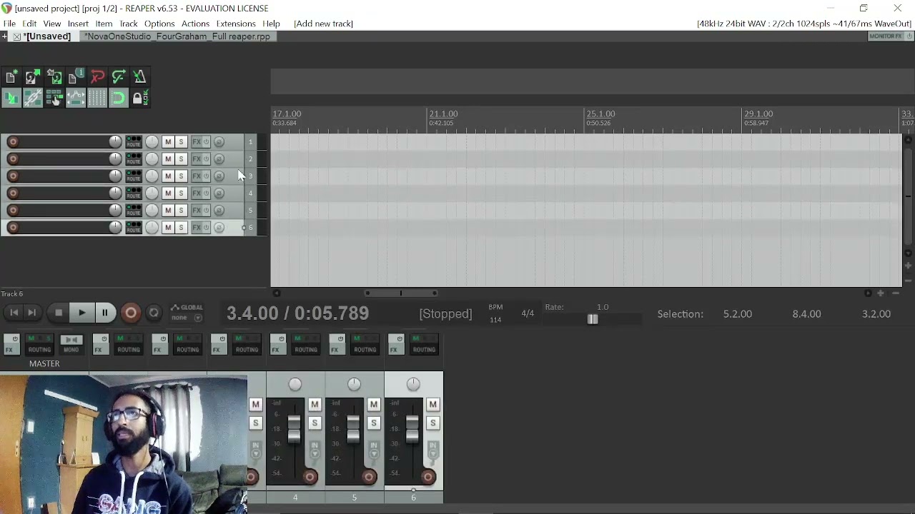The width and height of the screenshot is (915, 514).
Task: Open the global automation 'none' dropdown
Action: point(187,318)
